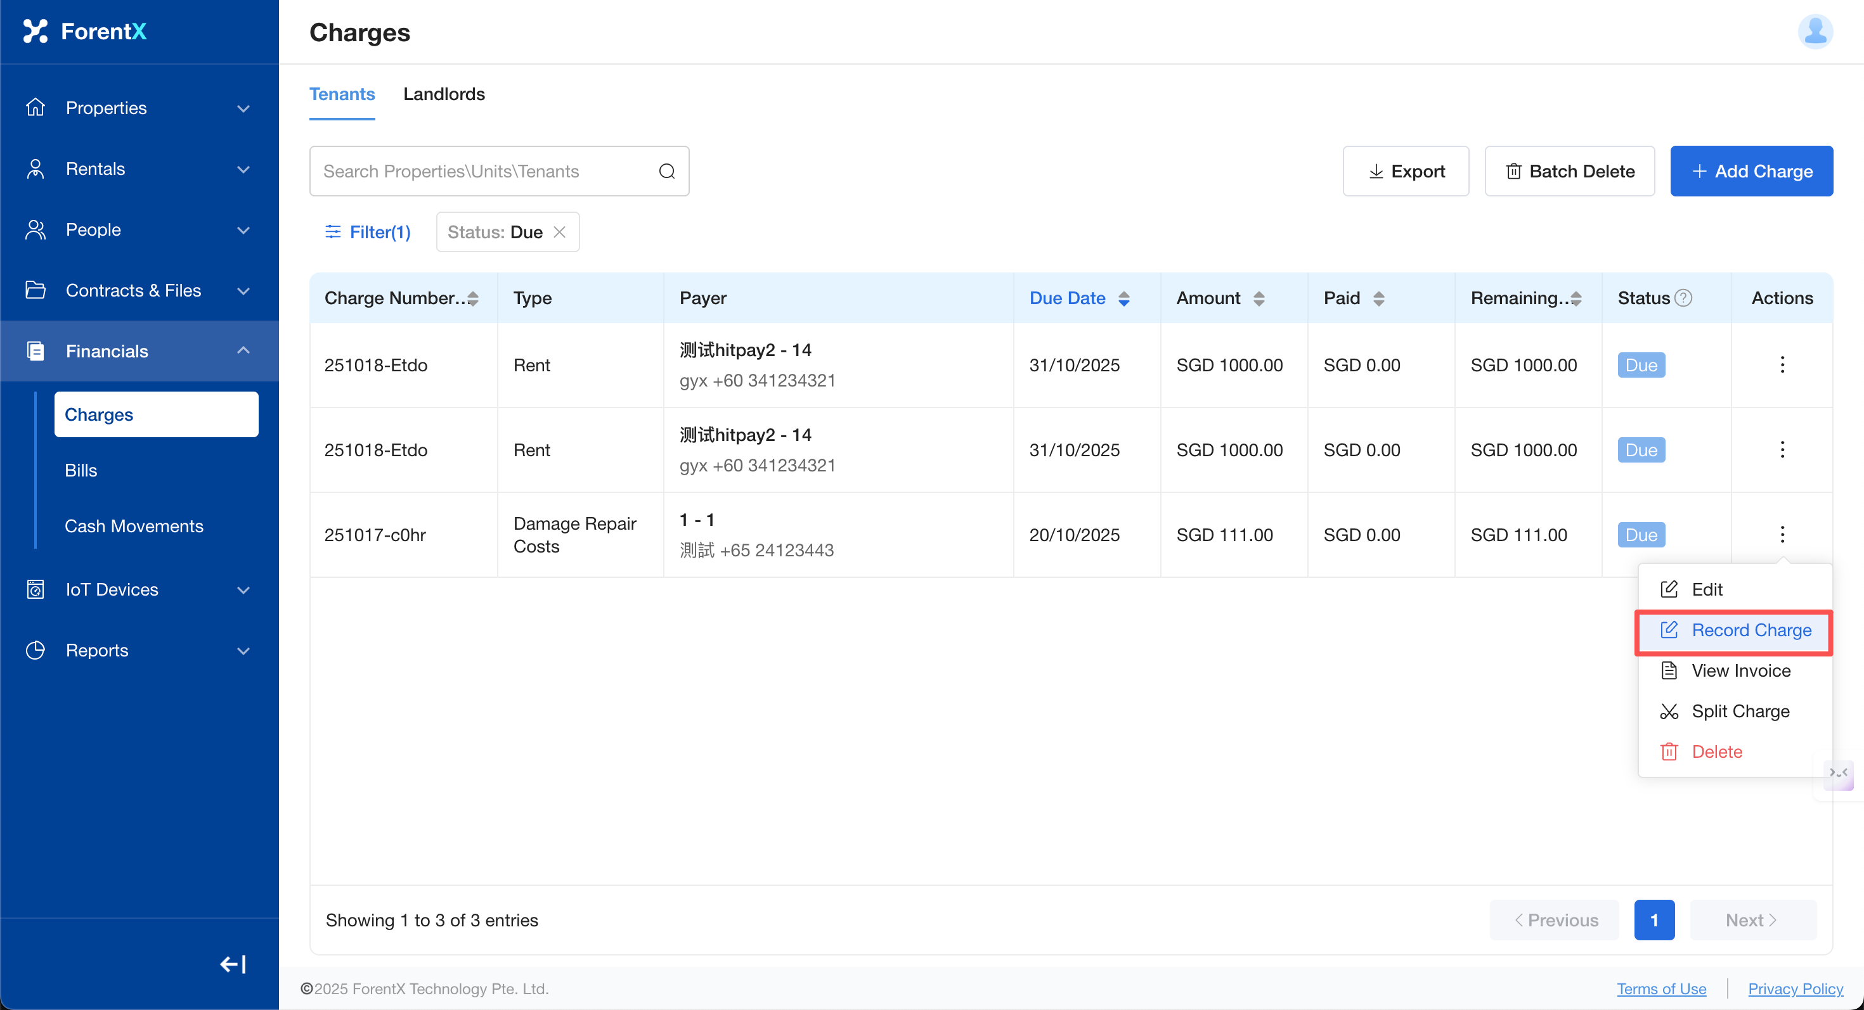The image size is (1864, 1010).
Task: Remove the Status: Due filter chip
Action: pos(559,232)
